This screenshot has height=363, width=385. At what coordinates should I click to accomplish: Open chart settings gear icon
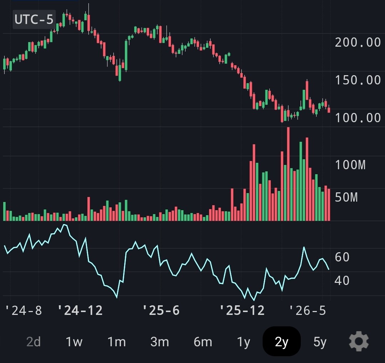click(359, 341)
